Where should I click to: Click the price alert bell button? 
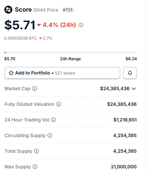[x=130, y=73]
